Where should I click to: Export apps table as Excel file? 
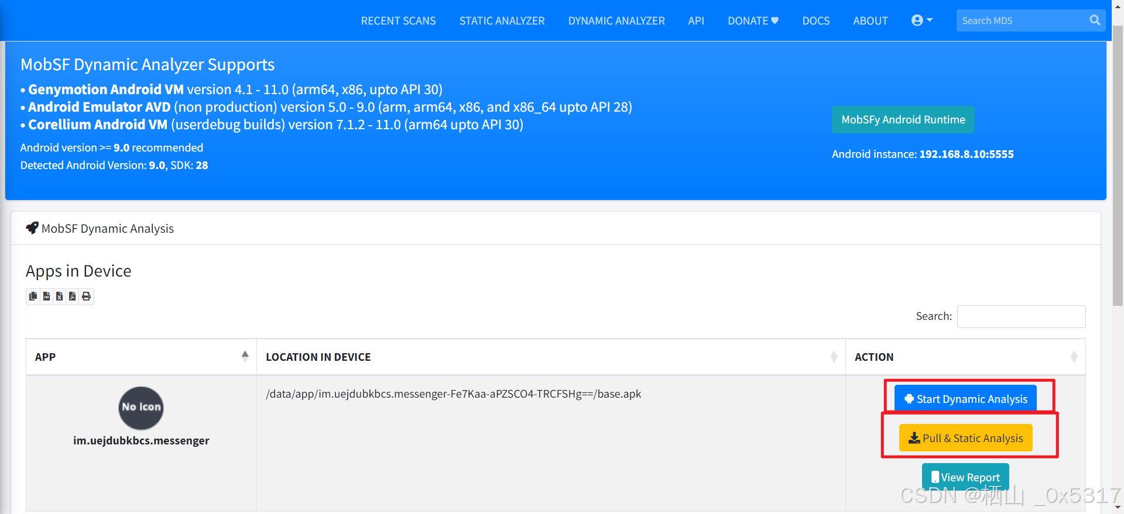pyautogui.click(x=60, y=296)
